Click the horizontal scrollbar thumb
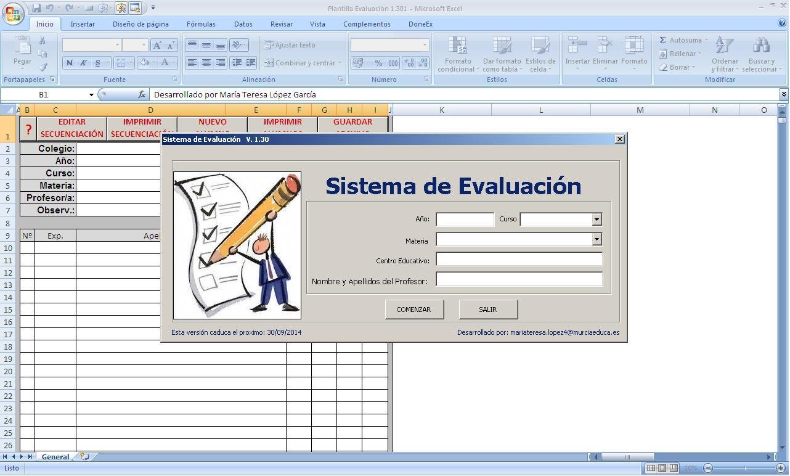This screenshot has width=790, height=476. click(627, 457)
